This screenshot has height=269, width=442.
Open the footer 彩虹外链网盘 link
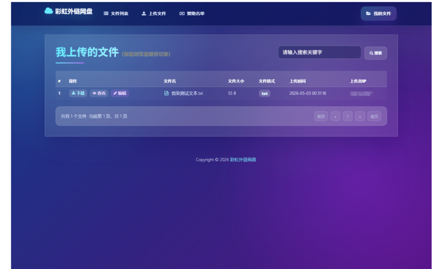tap(243, 160)
